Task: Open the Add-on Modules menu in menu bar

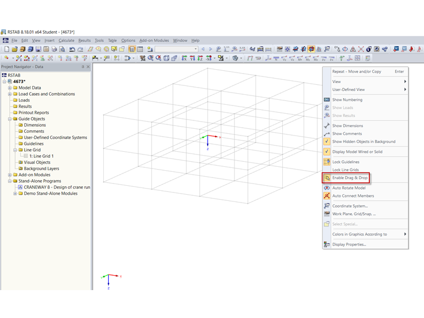Action: pyautogui.click(x=154, y=40)
